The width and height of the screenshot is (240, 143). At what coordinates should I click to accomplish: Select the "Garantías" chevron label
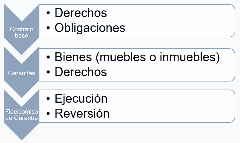coord(21,73)
